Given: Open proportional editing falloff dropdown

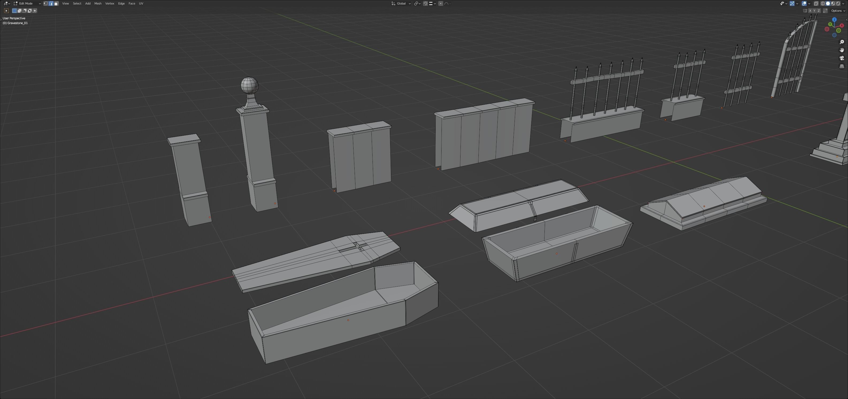Looking at the screenshot, I should [447, 3].
